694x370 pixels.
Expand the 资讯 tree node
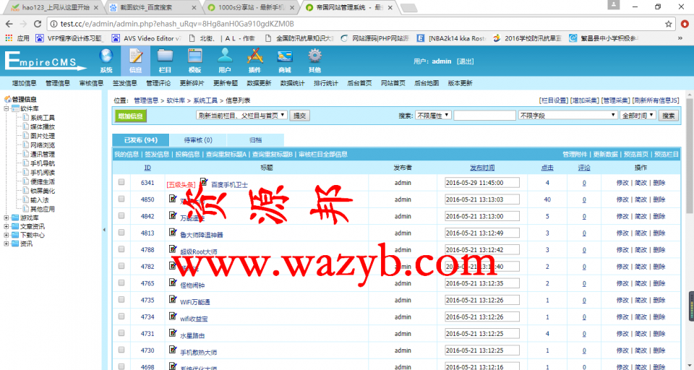tap(7, 244)
